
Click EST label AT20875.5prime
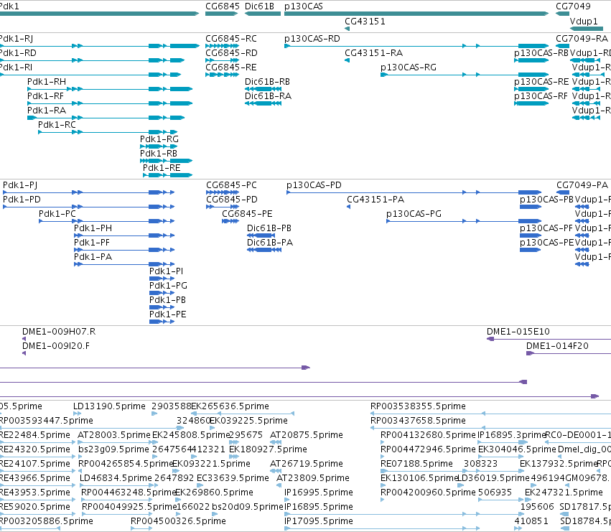coord(307,435)
